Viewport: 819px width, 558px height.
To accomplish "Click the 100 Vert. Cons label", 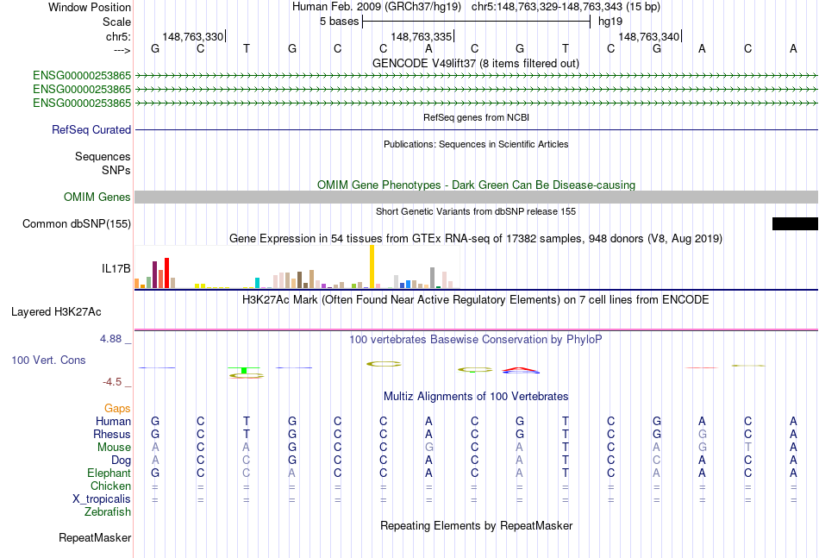I will [48, 360].
